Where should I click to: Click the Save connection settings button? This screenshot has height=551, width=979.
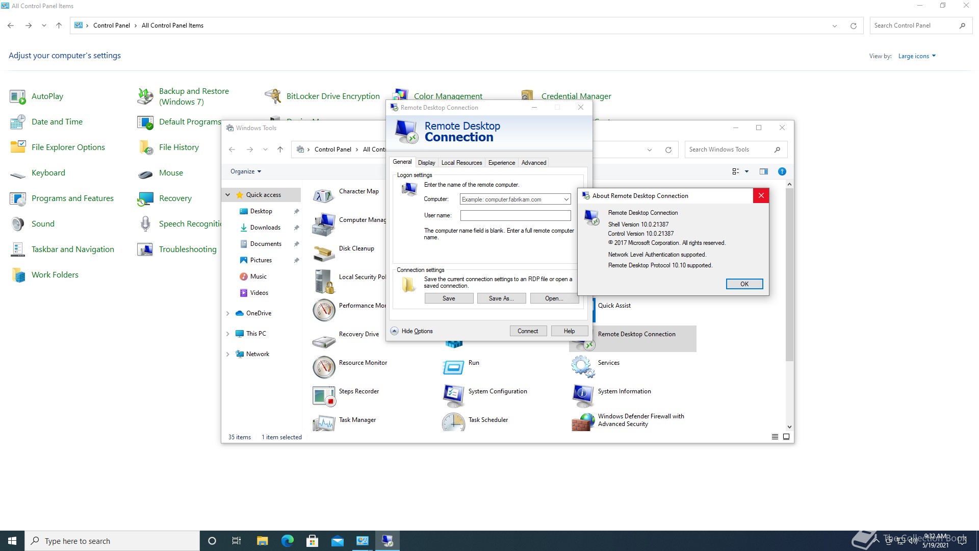[x=449, y=298]
